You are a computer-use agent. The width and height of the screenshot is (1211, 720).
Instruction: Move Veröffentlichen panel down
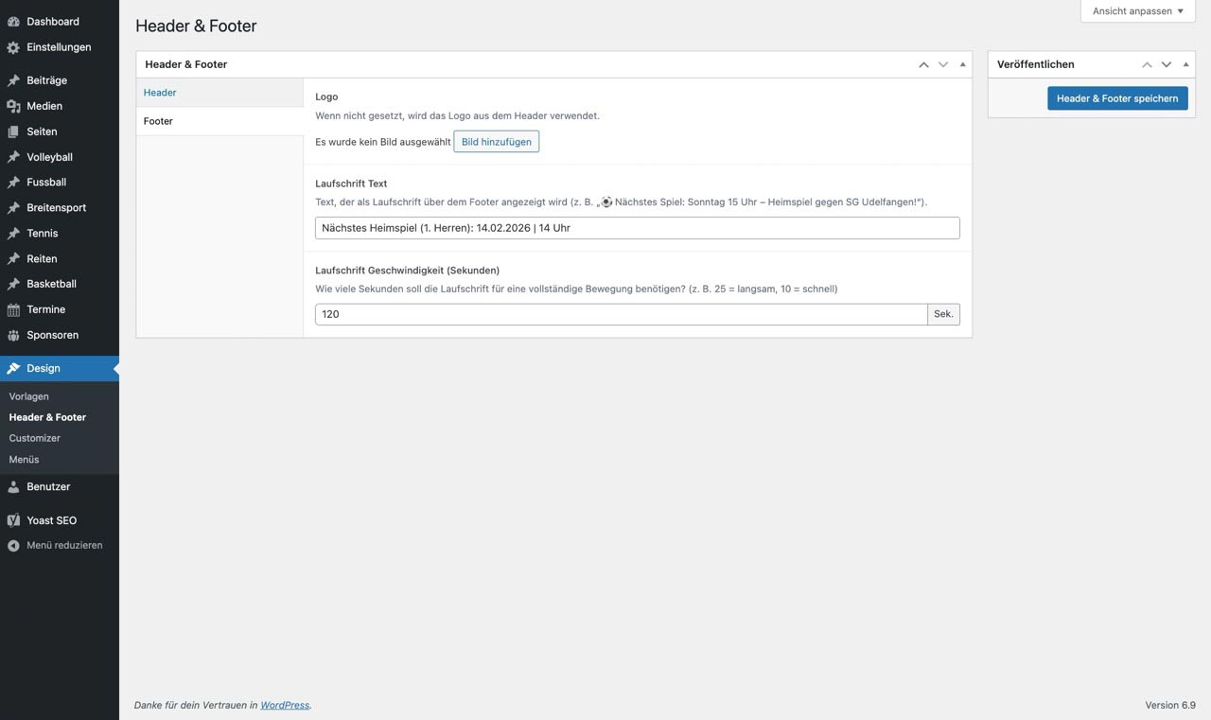1167,64
